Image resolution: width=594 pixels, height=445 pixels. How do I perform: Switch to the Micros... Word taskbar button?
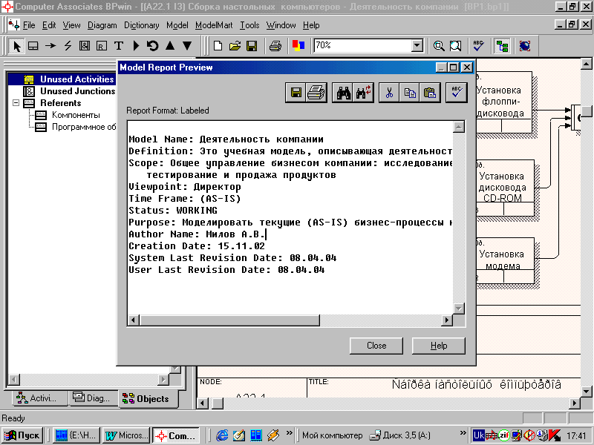pyautogui.click(x=126, y=435)
